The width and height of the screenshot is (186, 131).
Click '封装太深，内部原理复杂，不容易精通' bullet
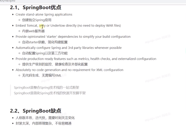[44, 123]
